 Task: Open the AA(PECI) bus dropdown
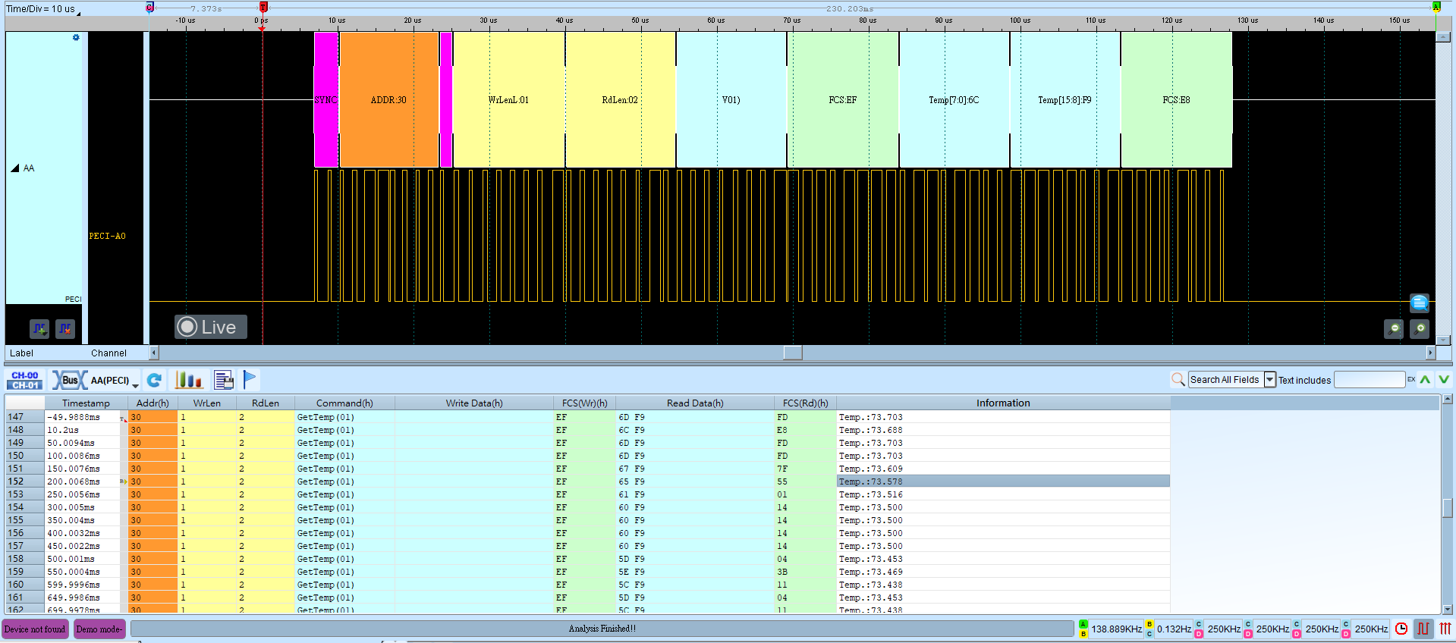[x=135, y=384]
